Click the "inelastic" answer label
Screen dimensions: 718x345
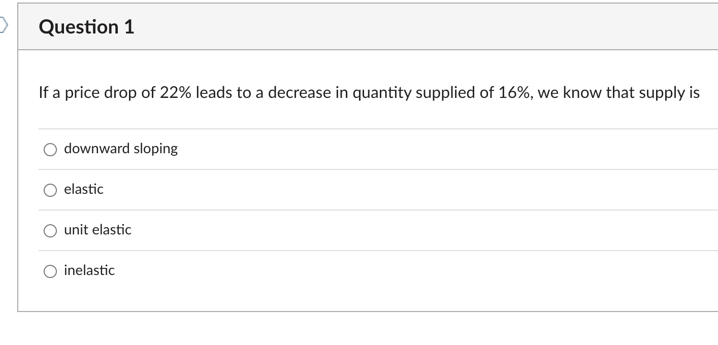[x=89, y=270]
